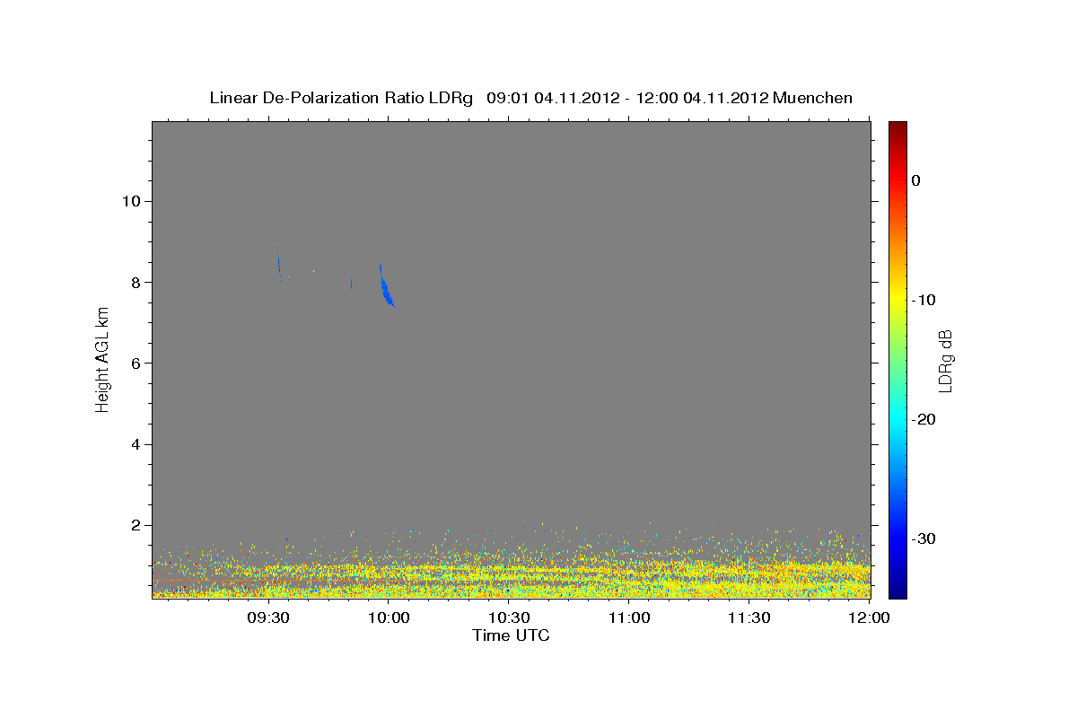This screenshot has width=1077, height=718.
Task: Click the height tick label 2
Action: tap(134, 525)
